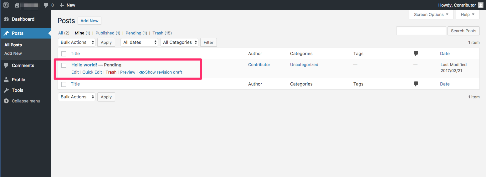Open the site home icon
The height and width of the screenshot is (177, 486).
click(x=17, y=5)
